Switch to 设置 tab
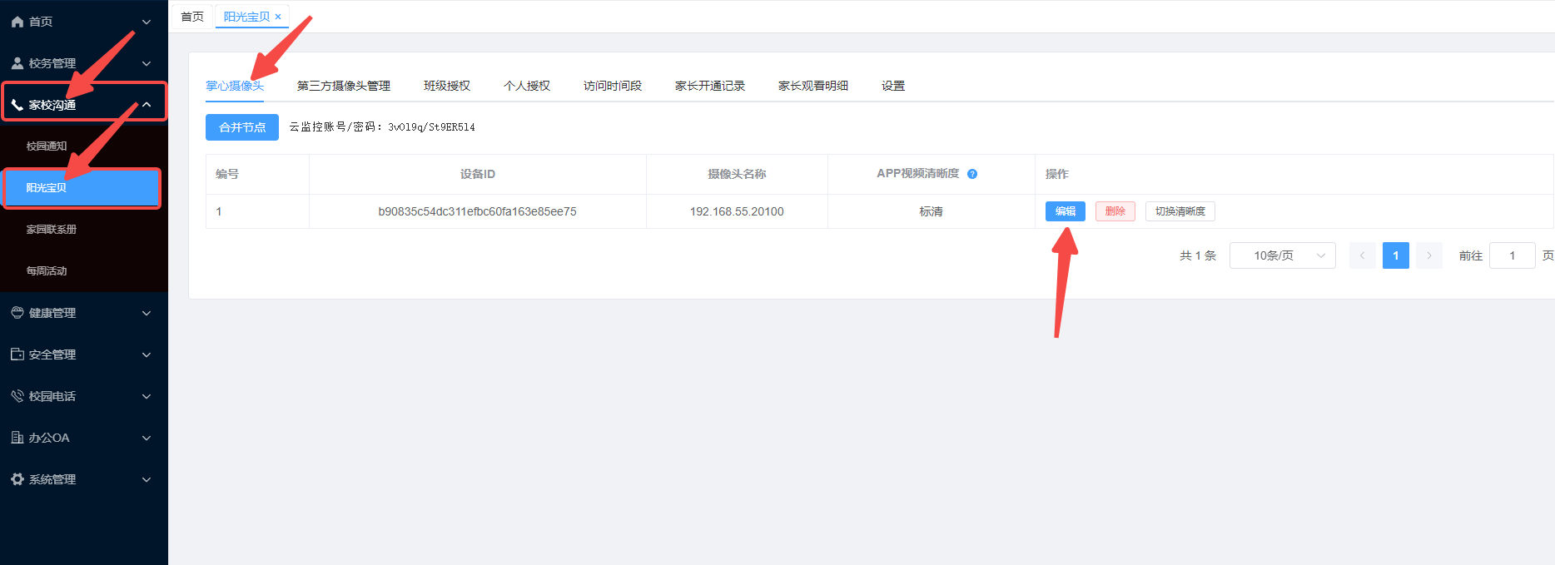Image resolution: width=1555 pixels, height=565 pixels. point(893,86)
